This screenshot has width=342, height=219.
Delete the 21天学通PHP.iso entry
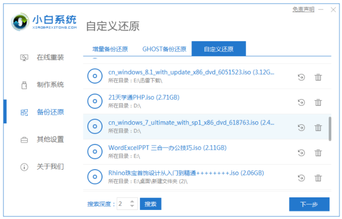coord(318,102)
